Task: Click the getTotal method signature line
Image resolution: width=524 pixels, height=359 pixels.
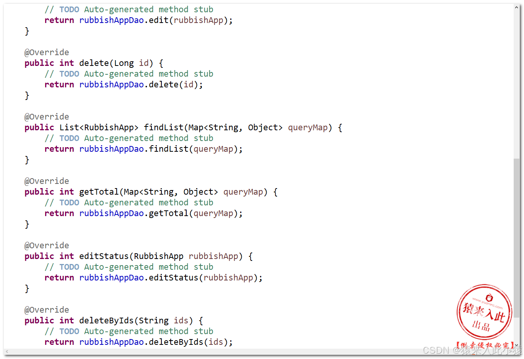Action: [x=151, y=192]
